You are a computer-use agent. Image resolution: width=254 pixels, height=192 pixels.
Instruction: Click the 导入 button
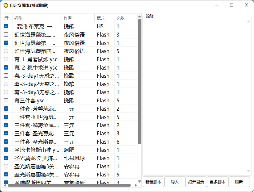click(175, 182)
